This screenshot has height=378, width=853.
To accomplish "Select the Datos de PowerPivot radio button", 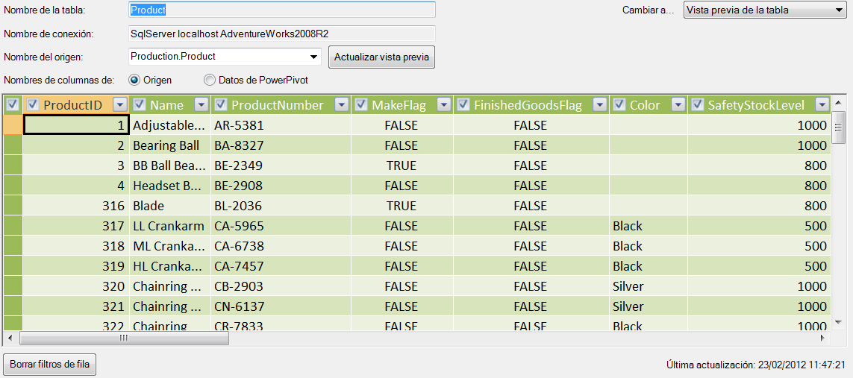I will [x=210, y=80].
